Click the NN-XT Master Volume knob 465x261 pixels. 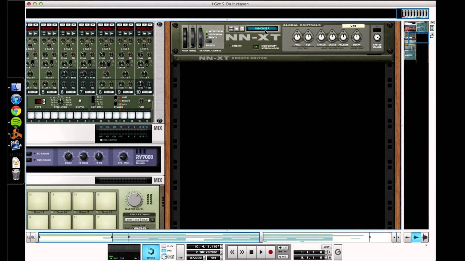pyautogui.click(x=377, y=37)
